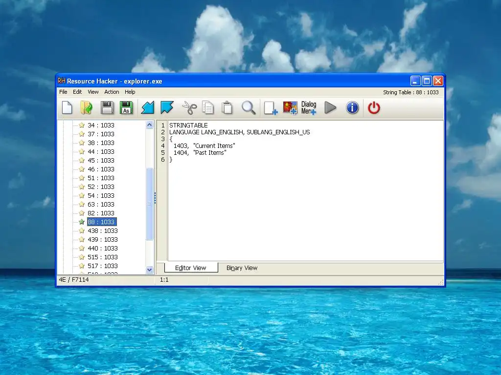Select tree item 54 : 1033
This screenshot has height=375, width=501.
pyautogui.click(x=101, y=195)
